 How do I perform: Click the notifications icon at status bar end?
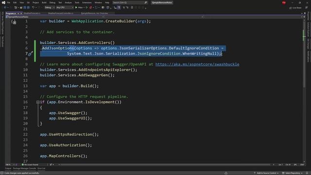(x=307, y=173)
